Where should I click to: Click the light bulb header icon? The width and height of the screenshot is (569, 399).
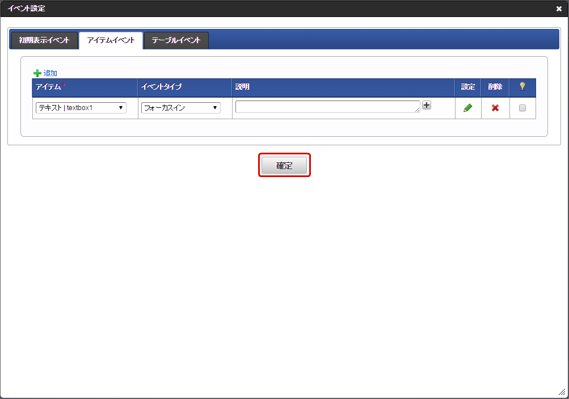click(x=522, y=86)
